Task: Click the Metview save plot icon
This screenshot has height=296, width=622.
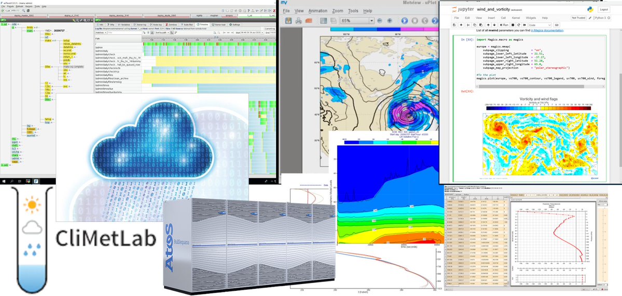Action: [288, 21]
